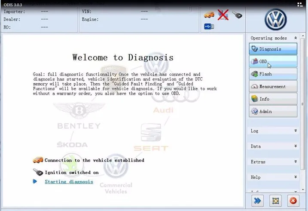Click the 'Welcome to Diagnosis' heading
This screenshot has height=211, width=308.
tap(123, 57)
